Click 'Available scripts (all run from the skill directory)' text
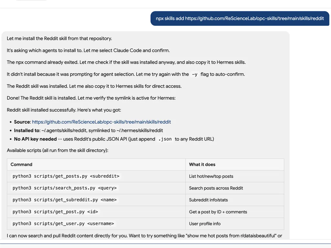This screenshot has height=248, width=331. [x=58, y=150]
